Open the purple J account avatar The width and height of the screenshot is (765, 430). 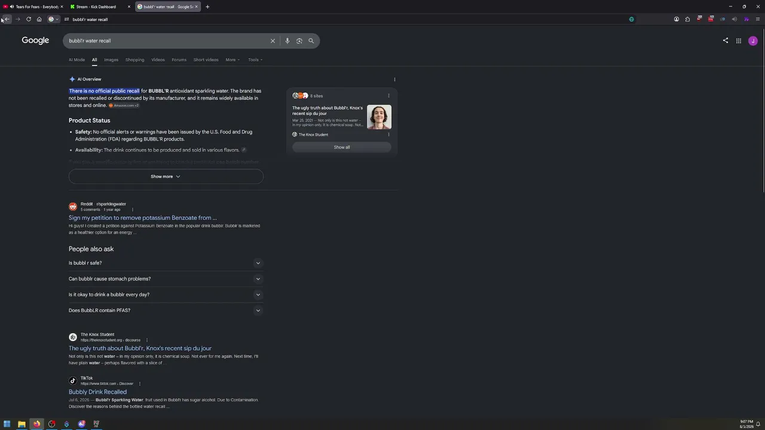coord(753,41)
